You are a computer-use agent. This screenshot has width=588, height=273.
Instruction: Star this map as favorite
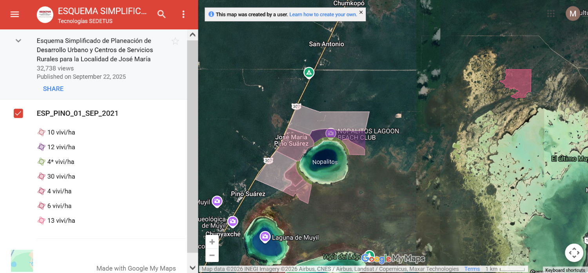pyautogui.click(x=175, y=41)
